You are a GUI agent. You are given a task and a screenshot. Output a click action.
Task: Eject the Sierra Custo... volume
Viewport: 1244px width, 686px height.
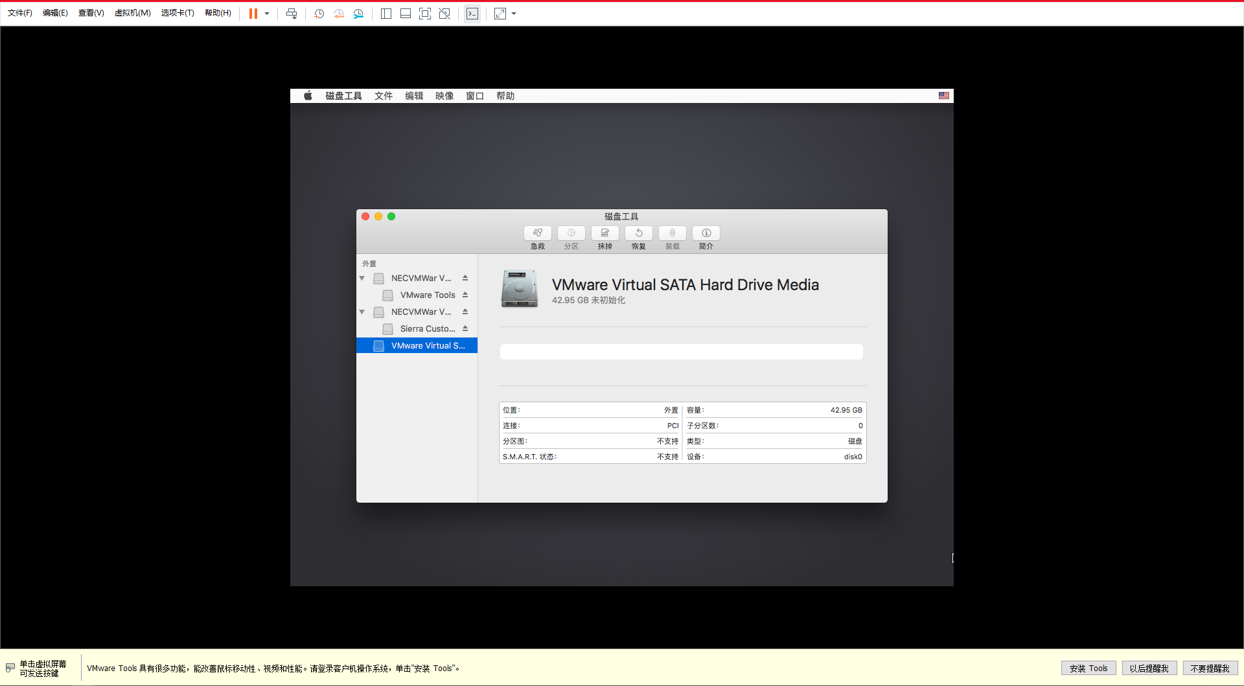pyautogui.click(x=465, y=328)
